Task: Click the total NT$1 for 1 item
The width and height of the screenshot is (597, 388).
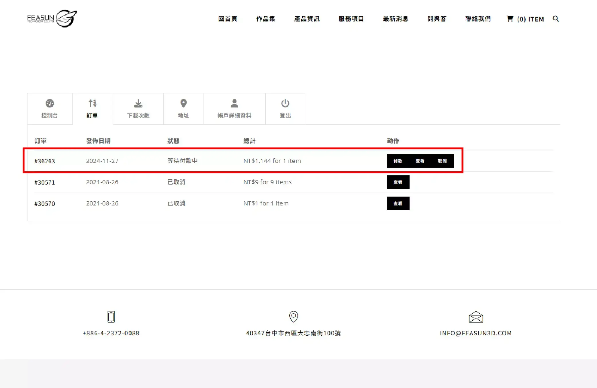Action: (266, 203)
